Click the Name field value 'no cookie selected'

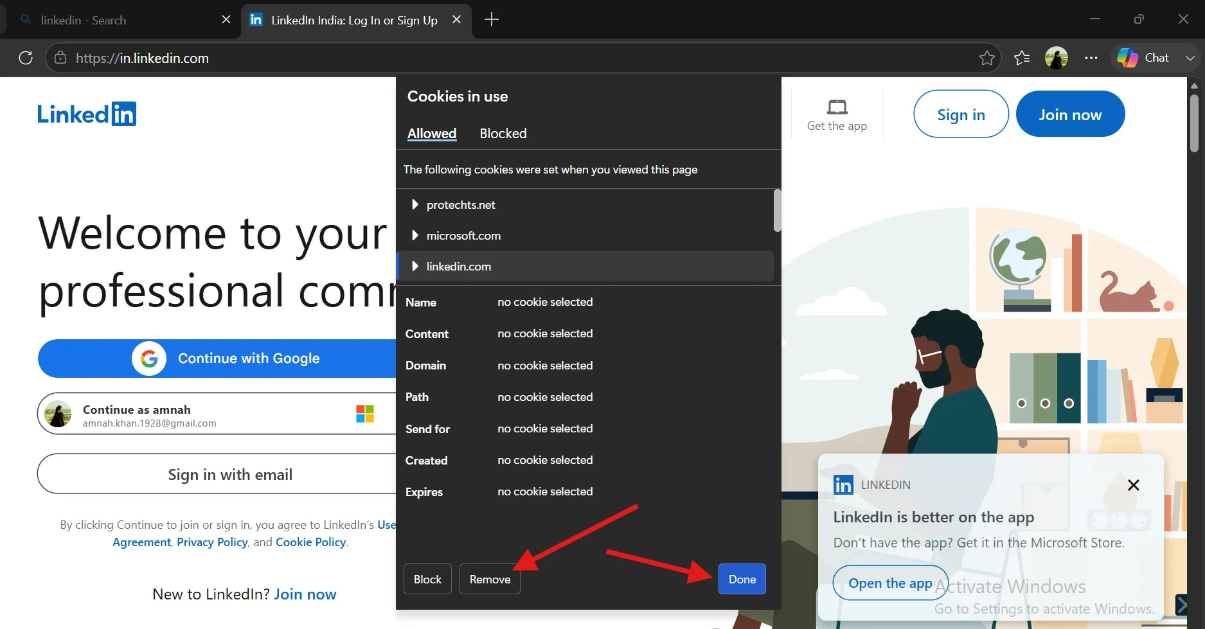click(x=545, y=302)
